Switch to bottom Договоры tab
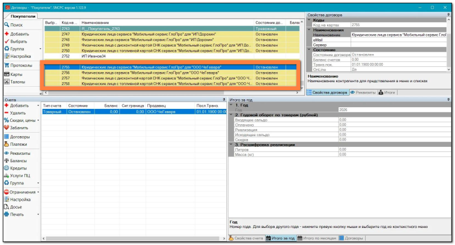Image resolution: width=455 pixels, height=245 pixels. pos(351,238)
